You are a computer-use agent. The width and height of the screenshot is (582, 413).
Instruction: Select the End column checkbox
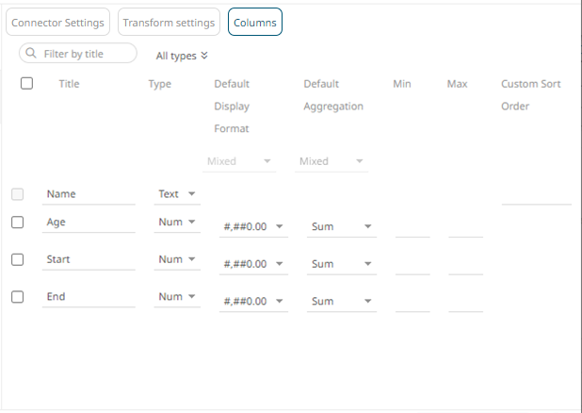[17, 296]
